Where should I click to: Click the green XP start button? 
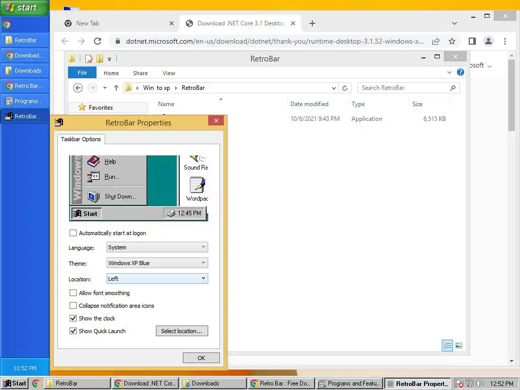(x=24, y=8)
